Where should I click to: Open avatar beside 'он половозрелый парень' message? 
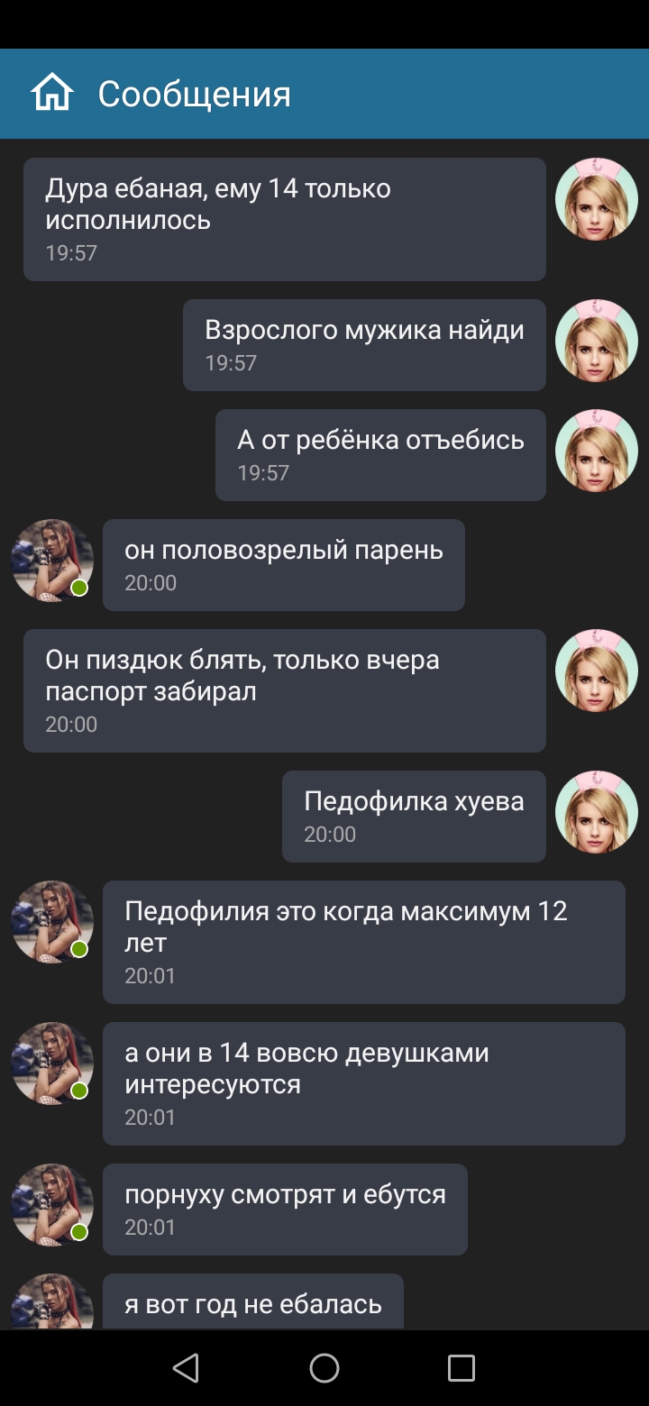(52, 561)
